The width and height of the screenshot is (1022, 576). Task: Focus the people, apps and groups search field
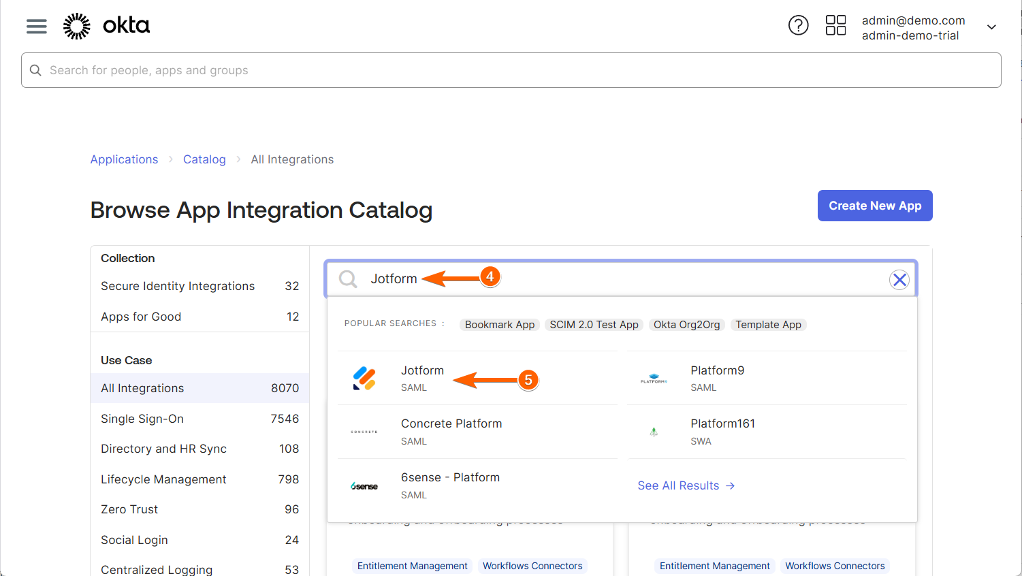coord(511,70)
